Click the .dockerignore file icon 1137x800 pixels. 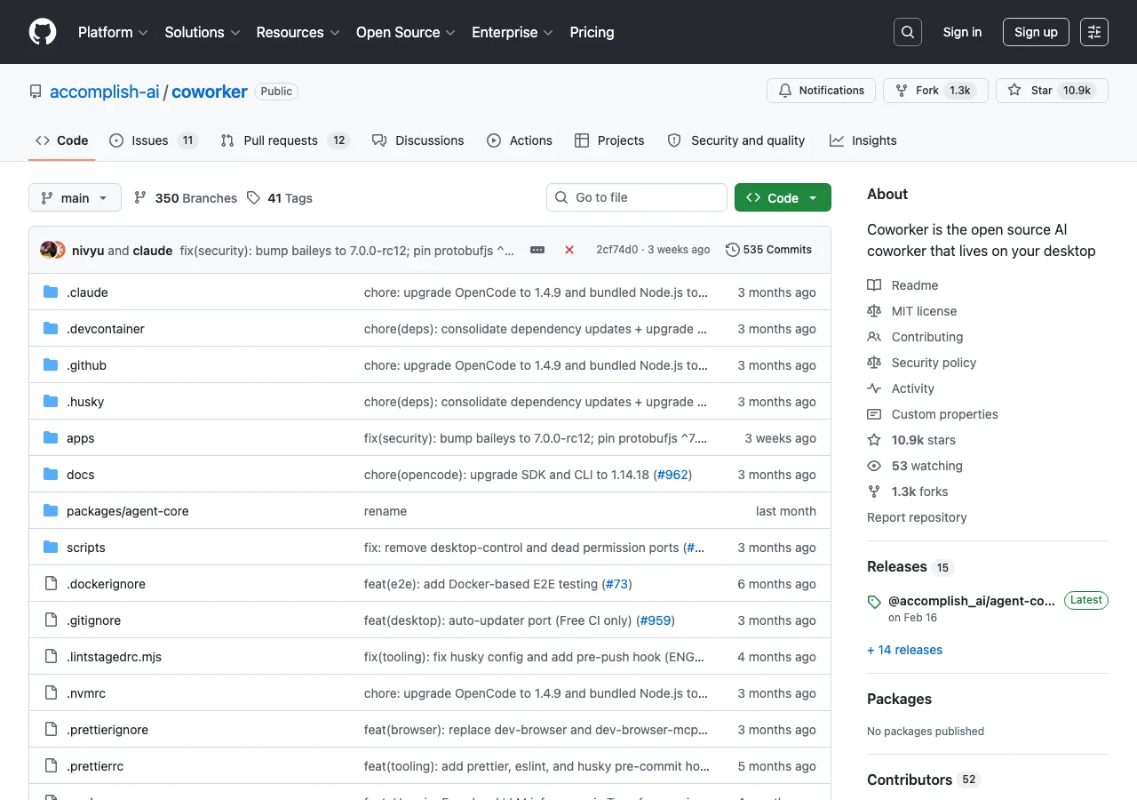pyautogui.click(x=51, y=584)
